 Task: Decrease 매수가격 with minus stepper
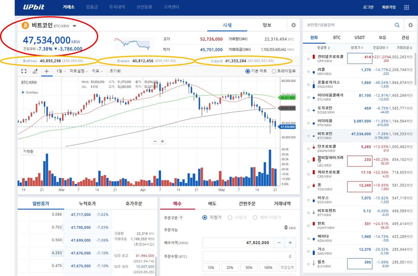[x=279, y=243]
